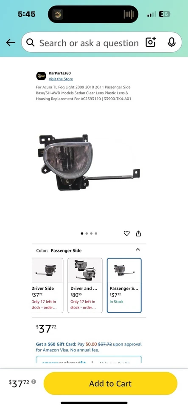Image resolution: width=188 pixels, height=408 pixels.
Task: Tap the back arrow icon
Action: [11, 42]
